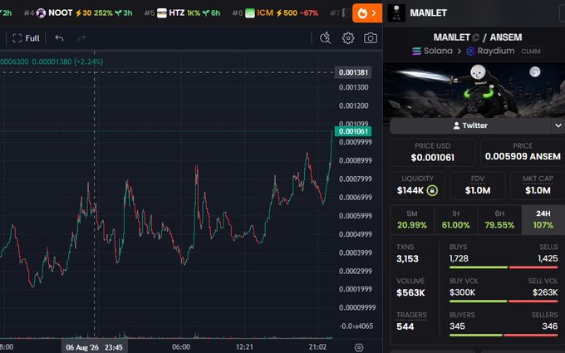Click the BUY VOL $300K value
The image size is (565, 353).
click(462, 292)
